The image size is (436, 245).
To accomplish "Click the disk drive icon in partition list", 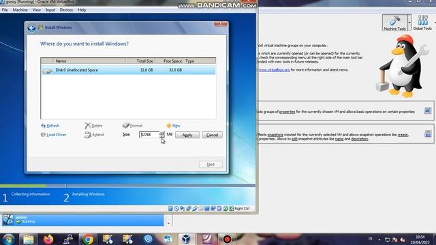I will click(47, 71).
